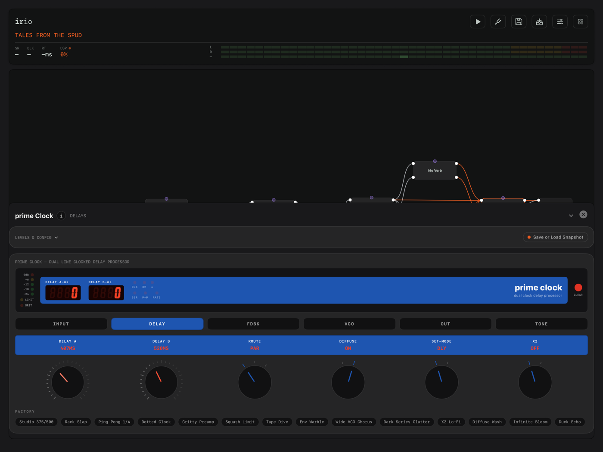Viewport: 603px width, 452px height.
Task: Switch to the FDBK tab
Action: tap(253, 324)
